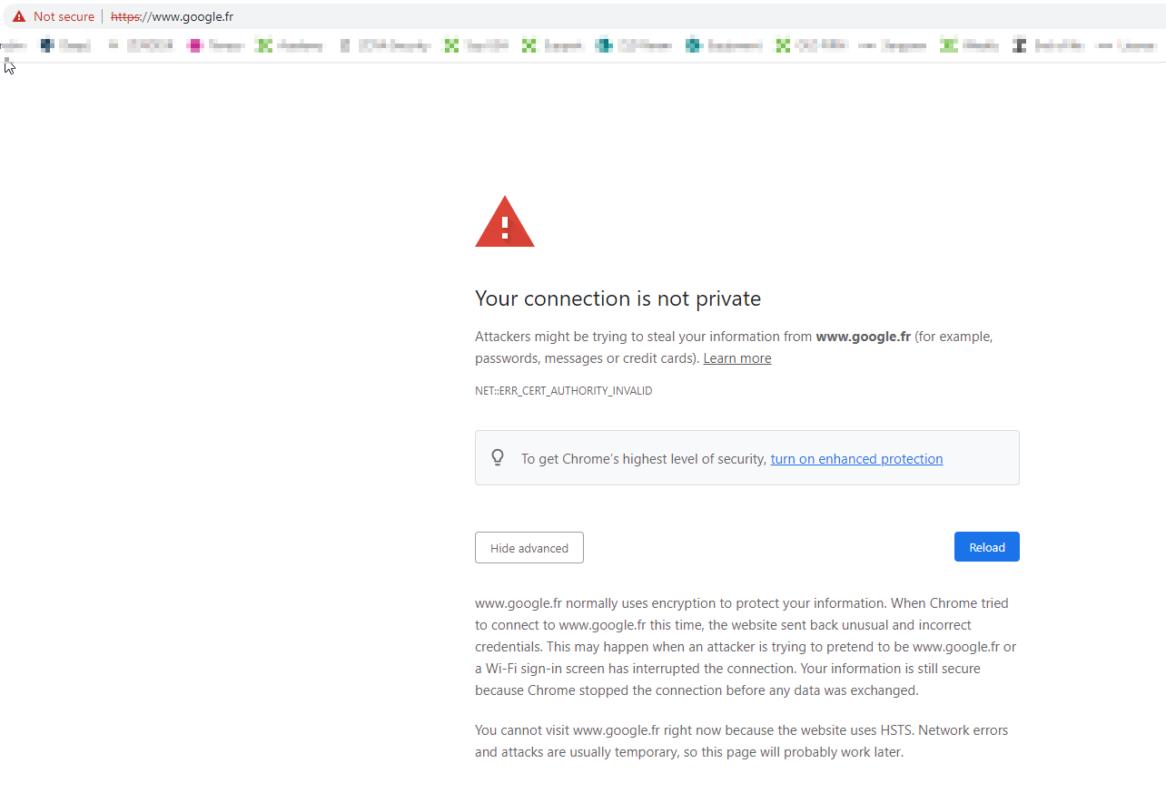Open the teal circular bookmark icon
The width and height of the screenshot is (1166, 812).
pos(604,44)
